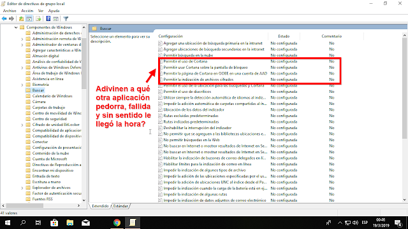Select 'Permitir usar Cortana sobre la pantalla de bloqueo'
The height and width of the screenshot is (229, 408).
205,67
